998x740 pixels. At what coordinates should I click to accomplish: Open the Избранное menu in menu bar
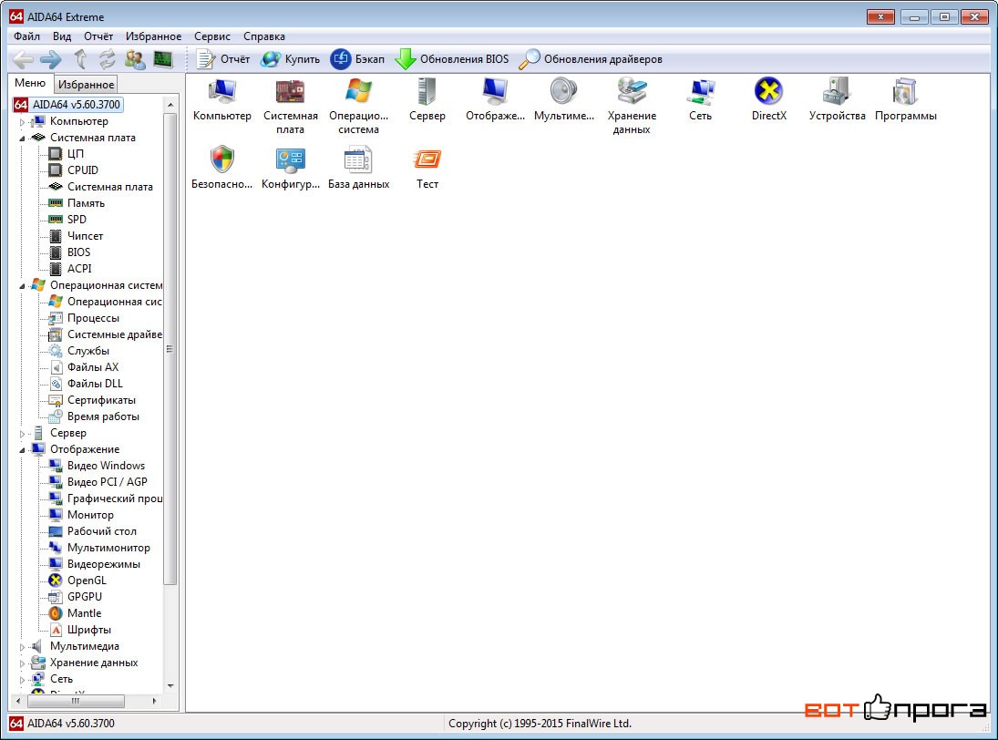tap(153, 36)
